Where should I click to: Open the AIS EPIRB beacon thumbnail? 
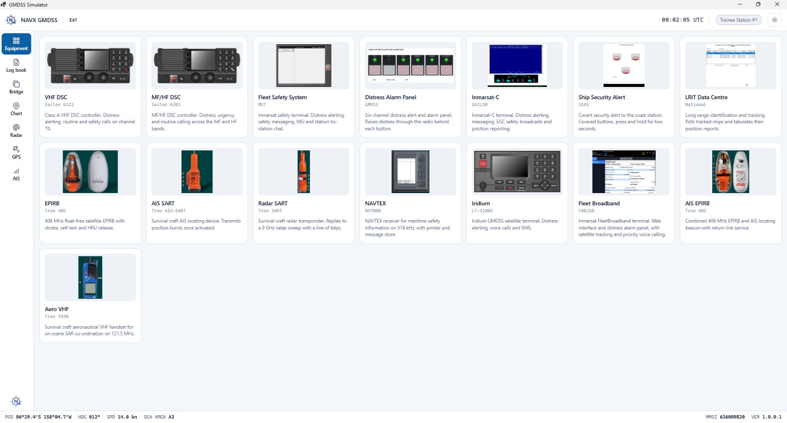point(730,171)
